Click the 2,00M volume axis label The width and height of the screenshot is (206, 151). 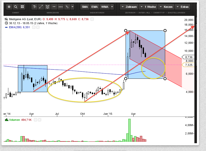[189, 133]
